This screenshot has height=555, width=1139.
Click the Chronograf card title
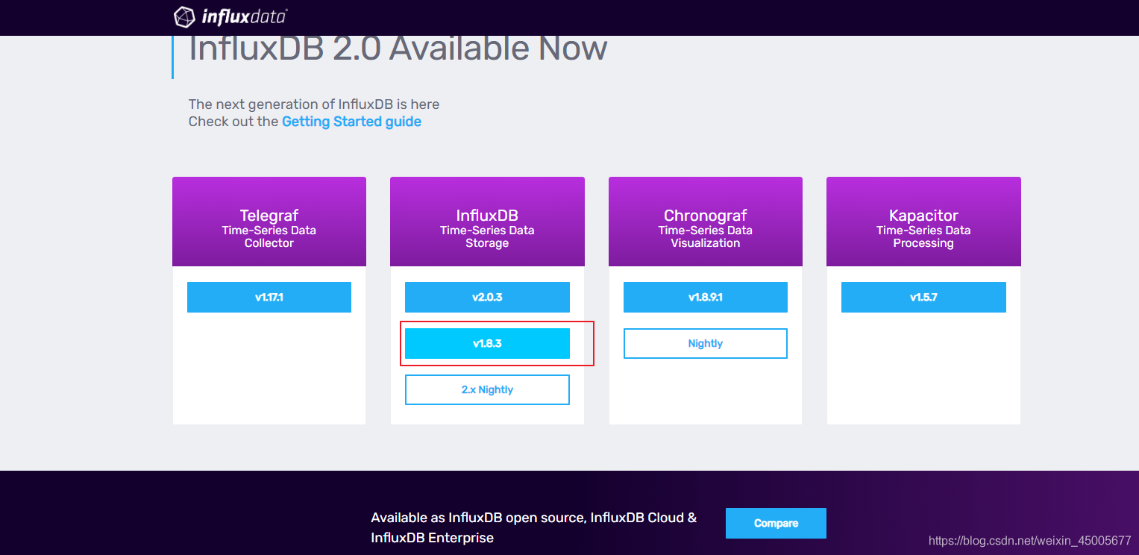(706, 216)
